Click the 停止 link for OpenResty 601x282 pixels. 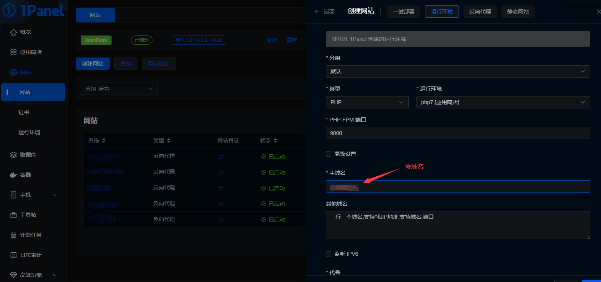click(x=271, y=40)
